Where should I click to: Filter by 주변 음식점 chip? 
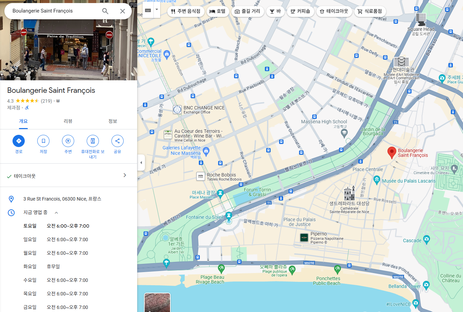point(186,11)
